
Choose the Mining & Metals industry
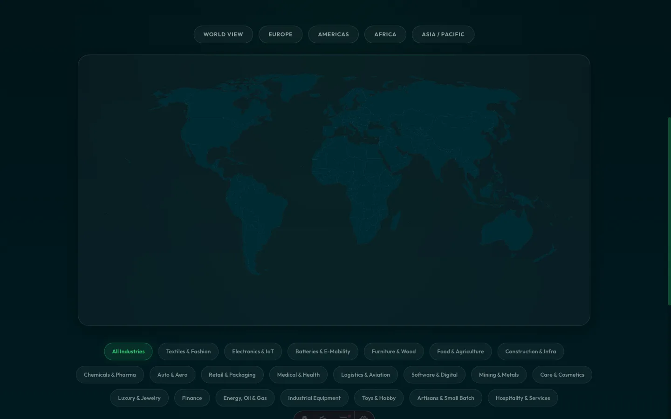pyautogui.click(x=499, y=375)
